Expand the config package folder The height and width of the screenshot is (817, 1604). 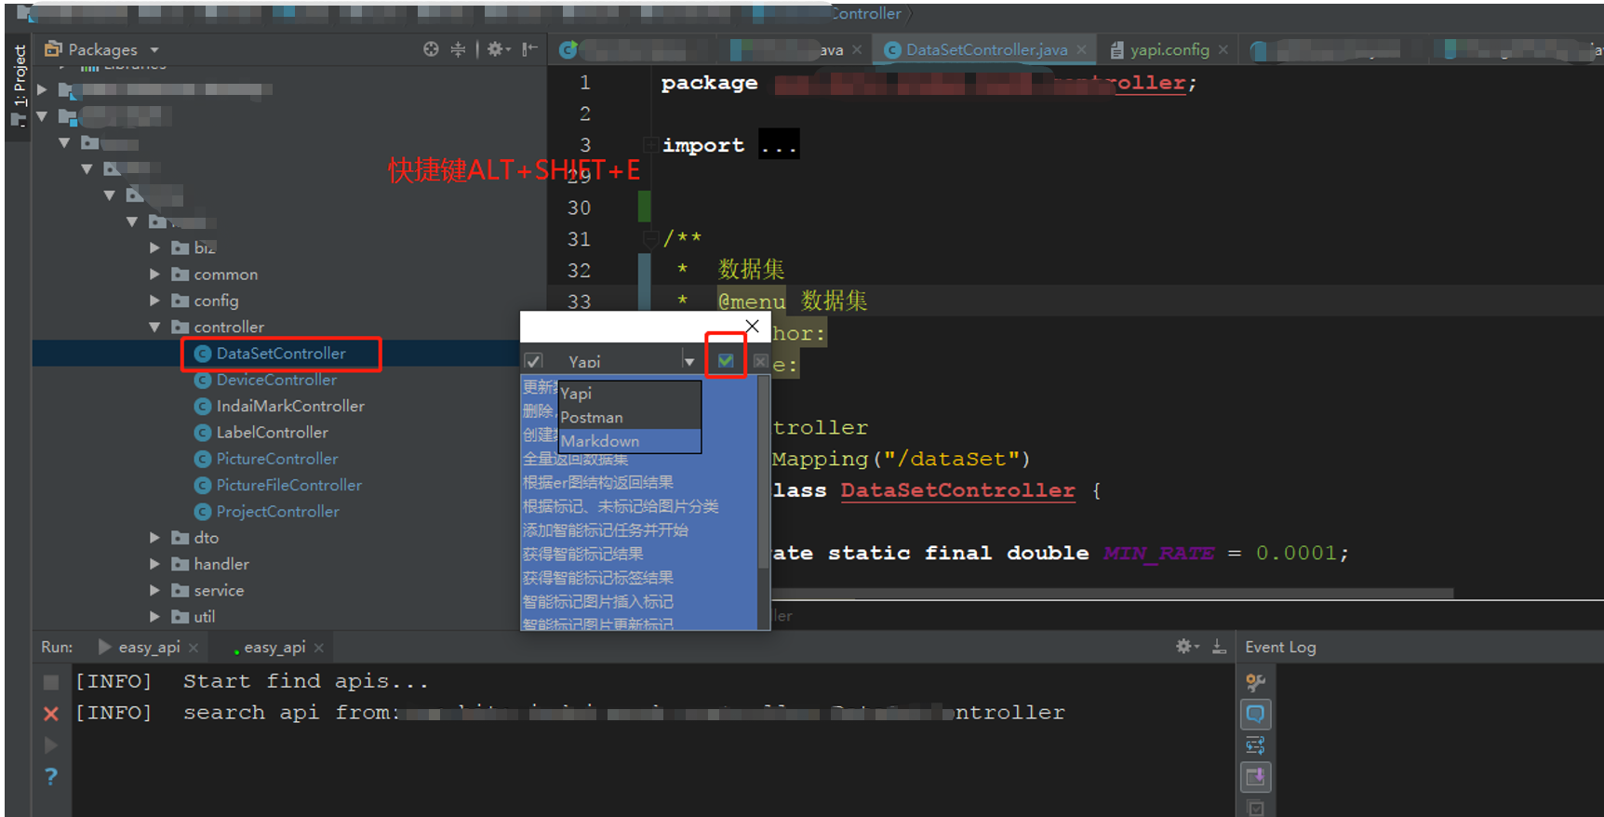[154, 301]
